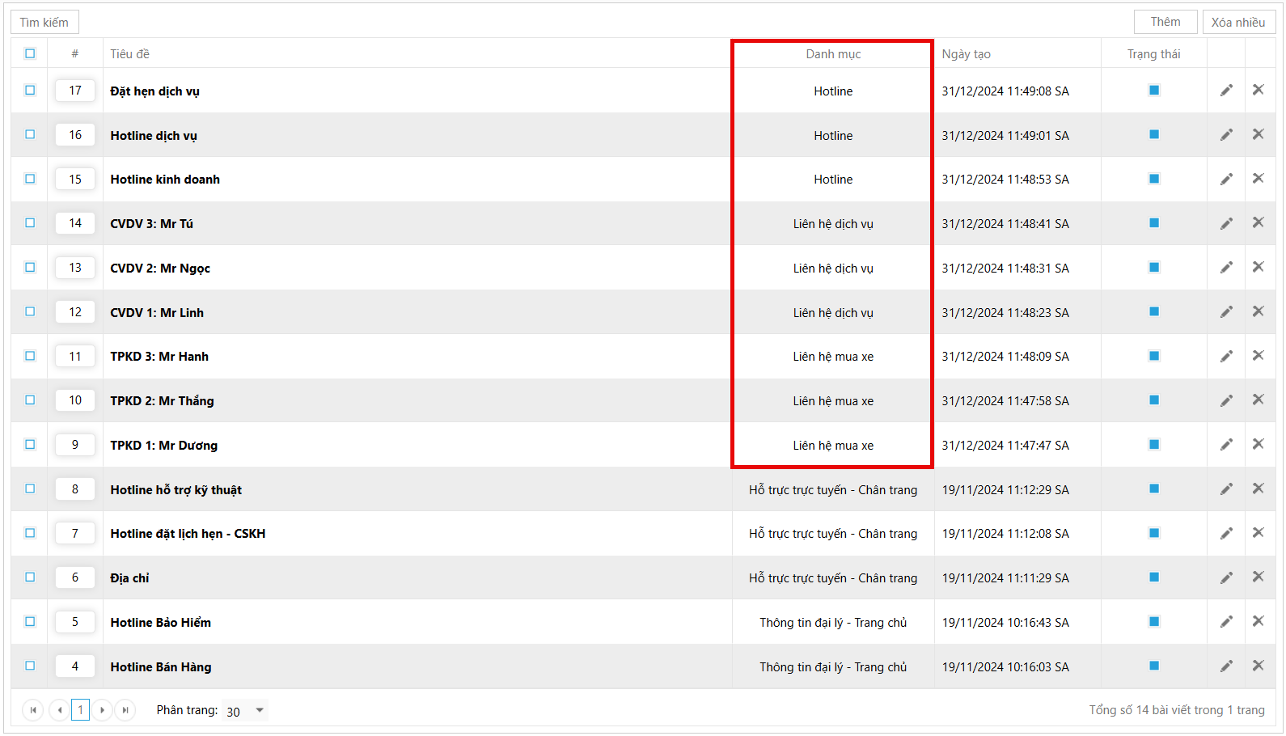Image resolution: width=1286 pixels, height=736 pixels.
Task: Click the 'Tìm kiếm' search button
Action: [x=44, y=22]
